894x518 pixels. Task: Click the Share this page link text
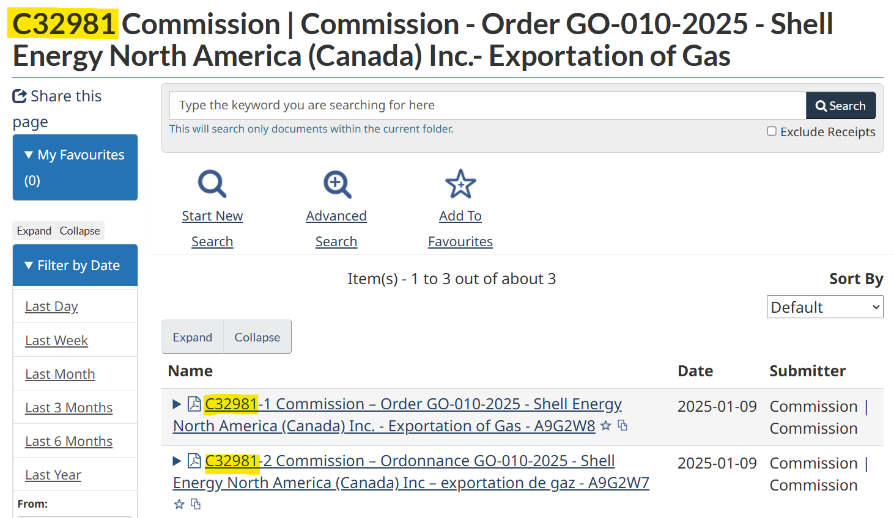pos(57,109)
